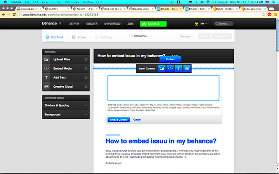279x174 pixels.
Task: Open the Add Work dropdown arrow
Action: coord(164,24)
